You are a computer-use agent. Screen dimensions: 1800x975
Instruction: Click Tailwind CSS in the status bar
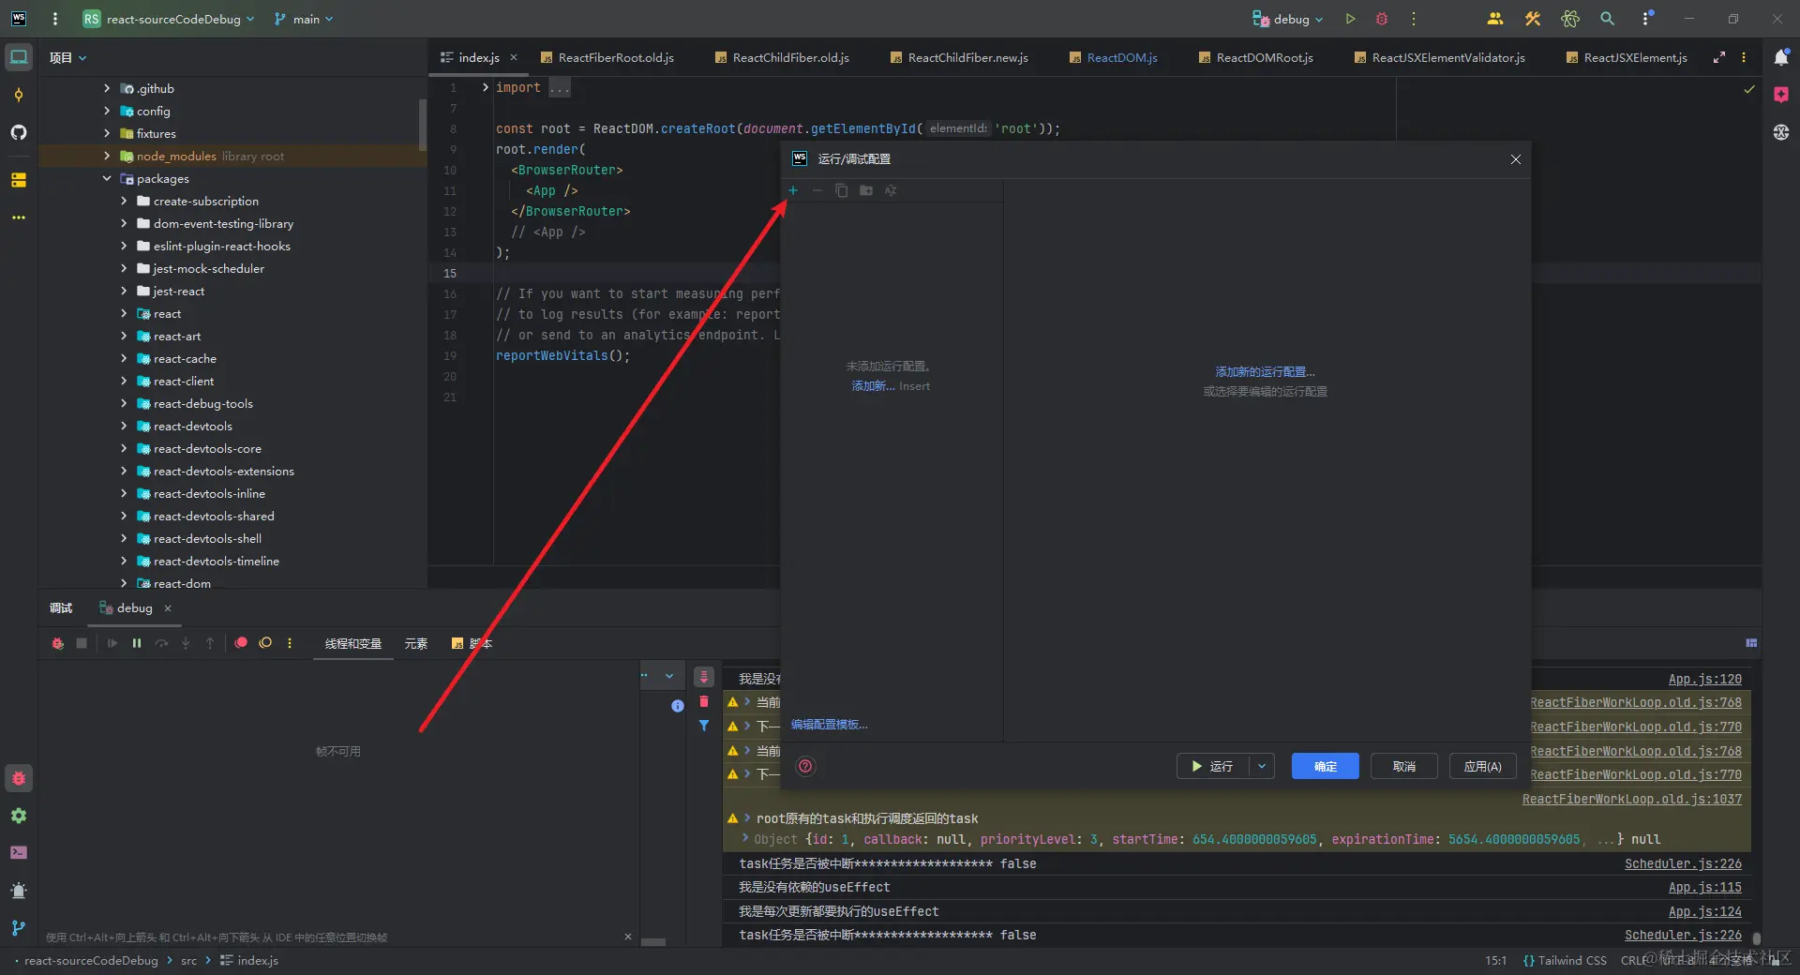click(x=1565, y=961)
